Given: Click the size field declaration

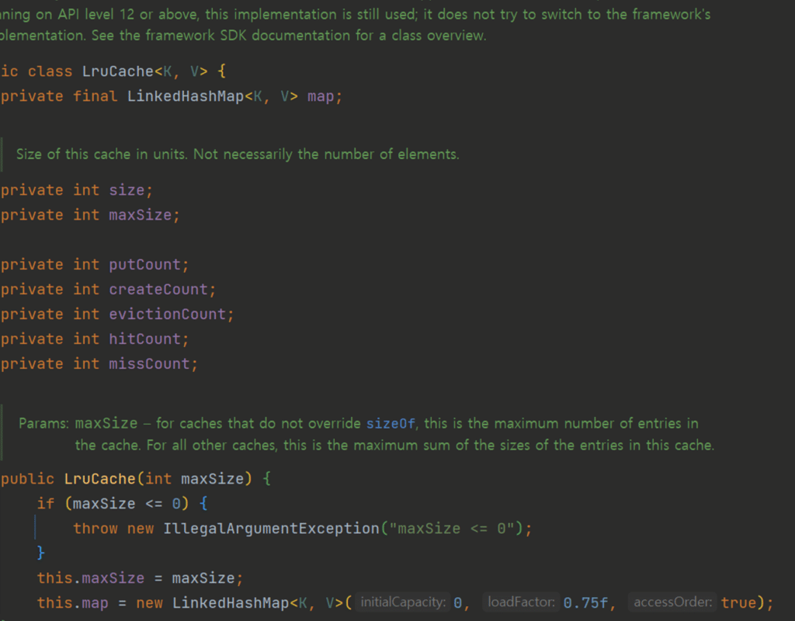Looking at the screenshot, I should [x=127, y=190].
